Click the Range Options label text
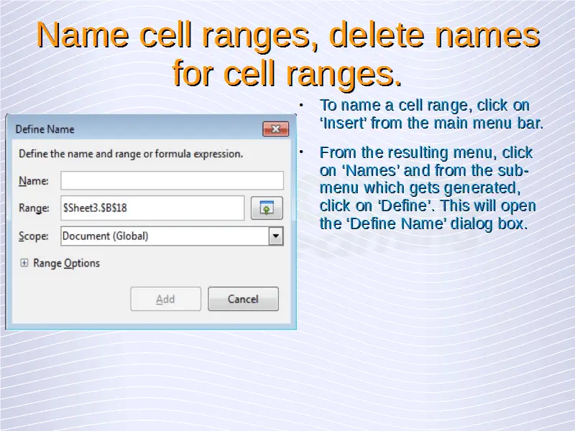The height and width of the screenshot is (431, 575). pos(66,264)
